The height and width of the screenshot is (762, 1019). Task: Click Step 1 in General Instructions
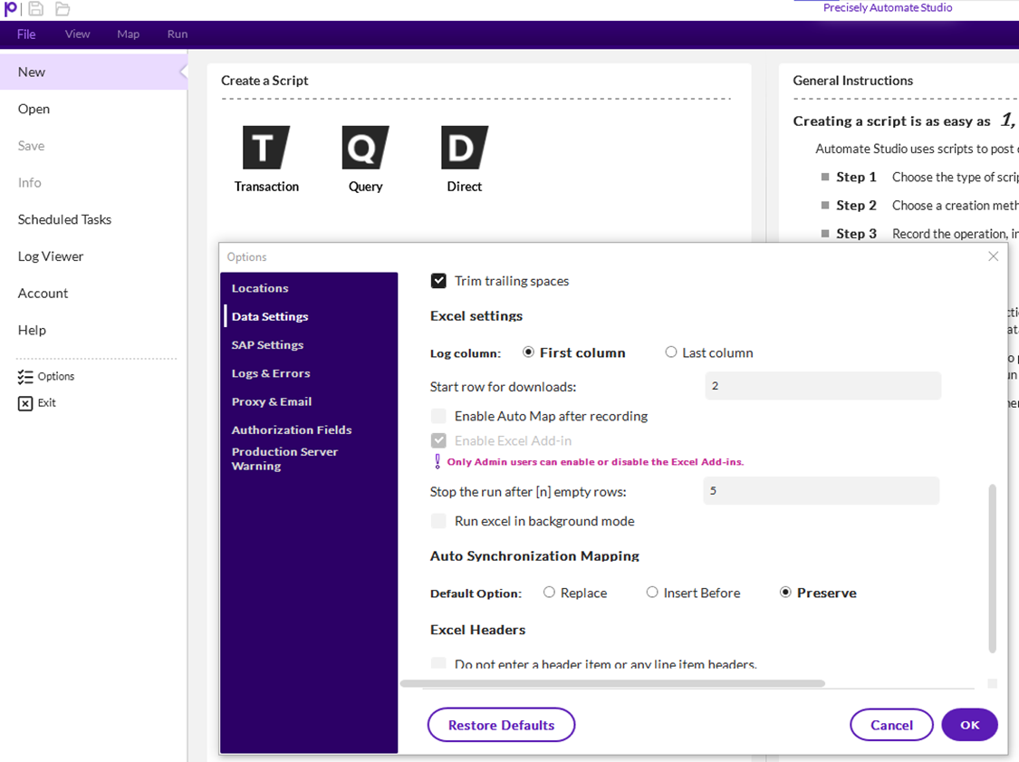click(x=856, y=177)
